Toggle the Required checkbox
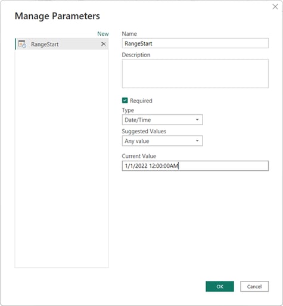 [x=125, y=101]
